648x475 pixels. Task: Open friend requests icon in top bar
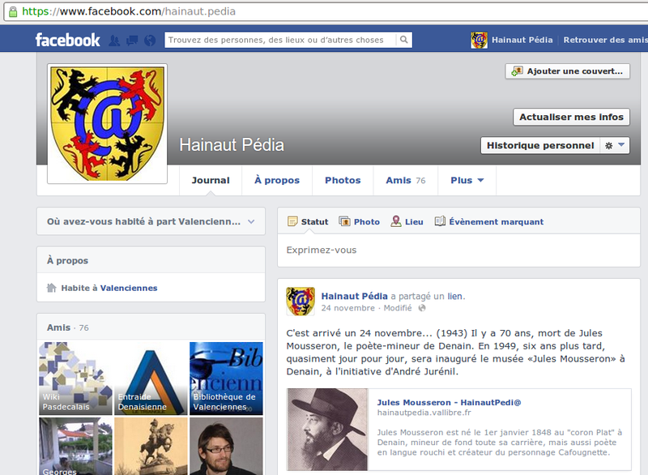(x=116, y=39)
